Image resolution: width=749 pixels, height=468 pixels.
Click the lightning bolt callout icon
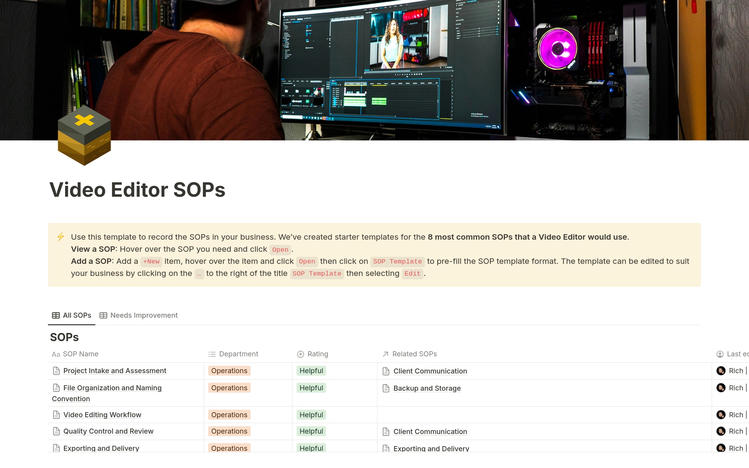(60, 237)
